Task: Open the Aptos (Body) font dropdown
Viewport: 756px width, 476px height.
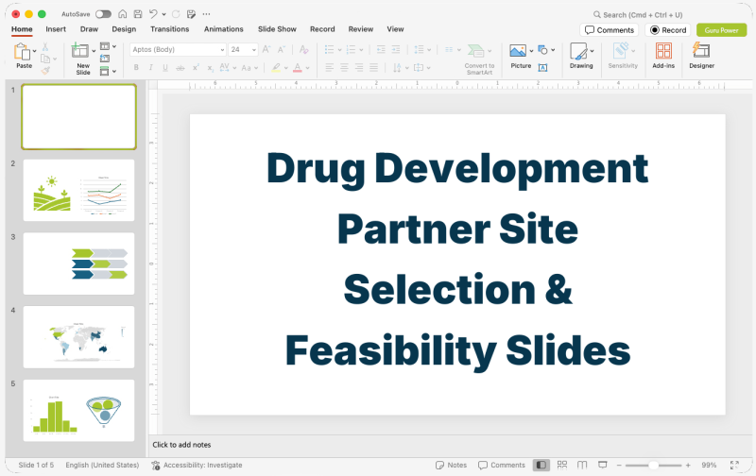Action: point(222,50)
